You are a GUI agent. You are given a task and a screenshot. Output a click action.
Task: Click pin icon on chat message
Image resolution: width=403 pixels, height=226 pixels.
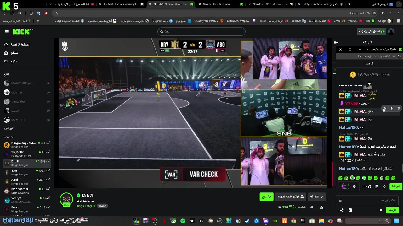point(392,108)
